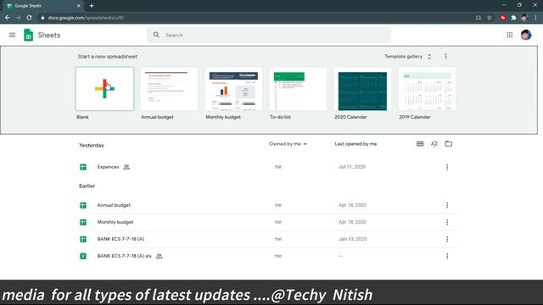Open the Monthly budget template

click(233, 89)
